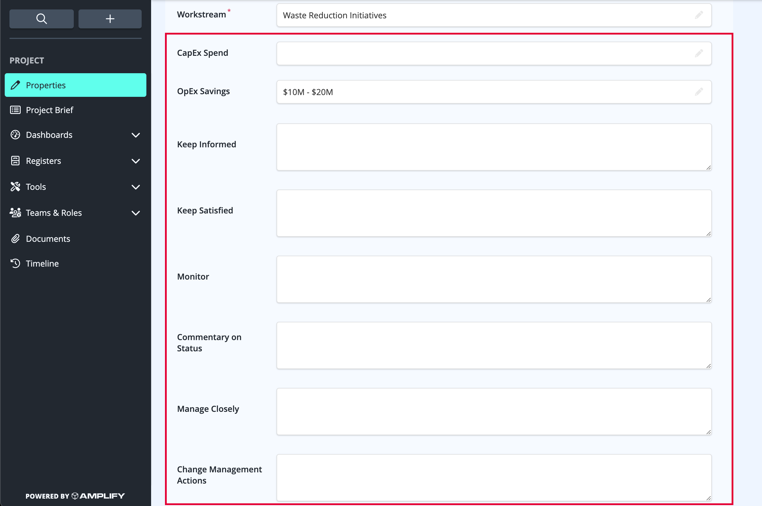Click the OpEx Savings label
This screenshot has height=506, width=762.
point(203,91)
